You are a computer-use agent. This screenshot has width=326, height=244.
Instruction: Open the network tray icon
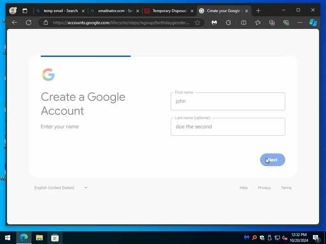277,237
